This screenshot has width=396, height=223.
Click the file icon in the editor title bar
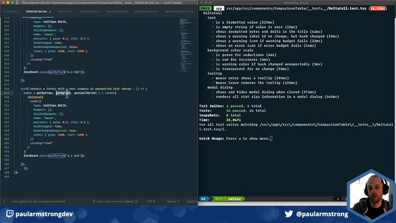[x=17, y=2]
